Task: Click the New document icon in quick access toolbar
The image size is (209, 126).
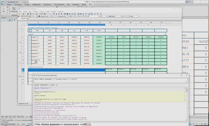Action: coord(7,2)
